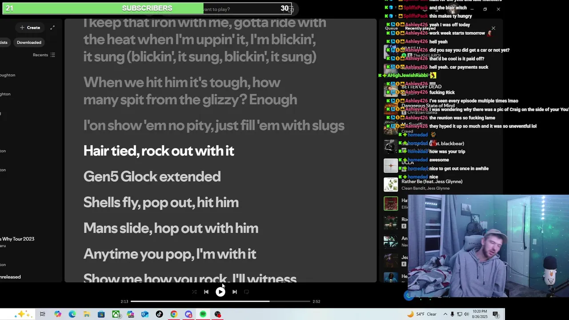This screenshot has width=569, height=320.
Task: Open the notification center icon
Action: (x=496, y=314)
